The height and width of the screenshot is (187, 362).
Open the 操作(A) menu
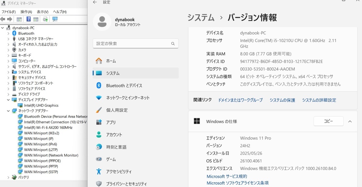26,12
